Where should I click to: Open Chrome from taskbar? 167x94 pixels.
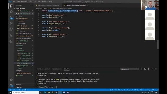52,92
